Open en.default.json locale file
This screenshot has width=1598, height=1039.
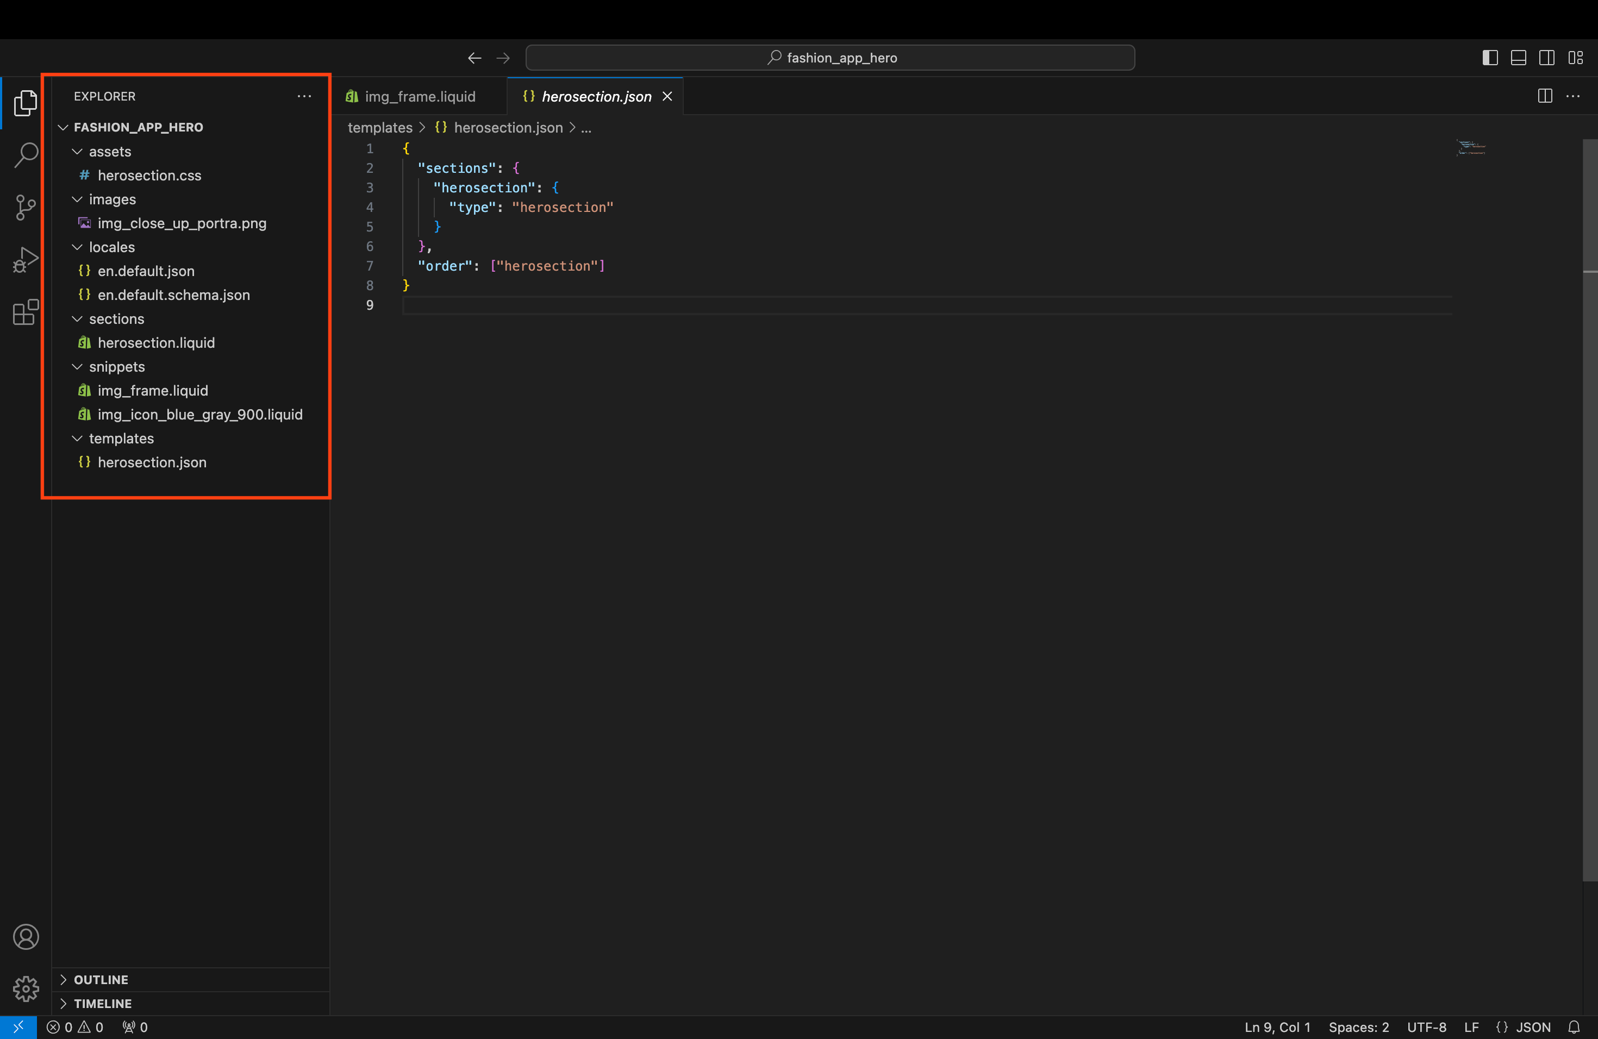coord(191,271)
